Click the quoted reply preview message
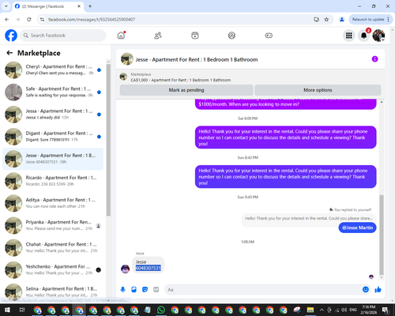Screen dimensions: 395x316 (309, 218)
